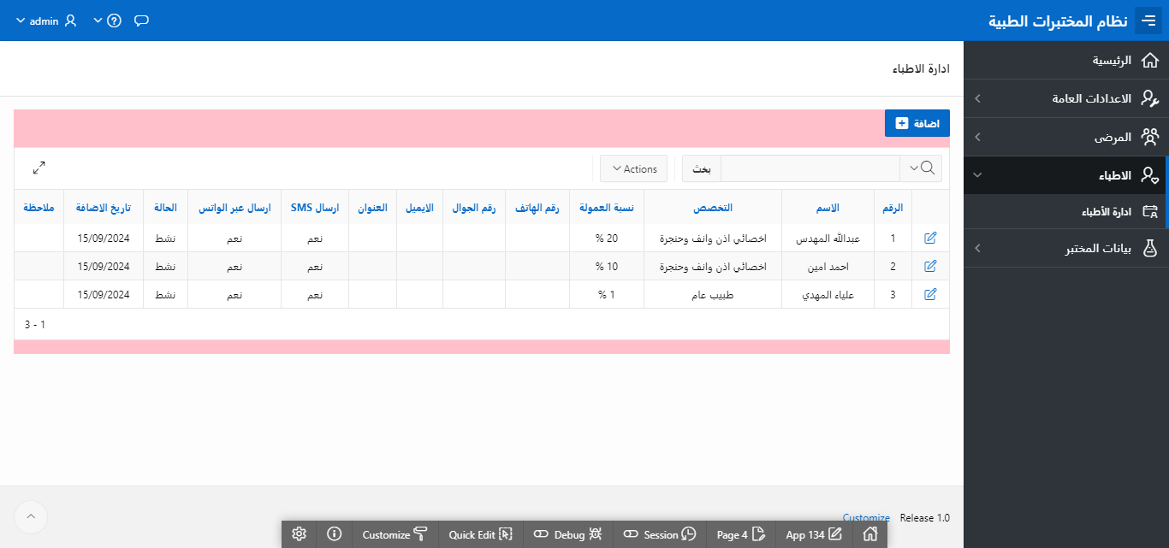The width and height of the screenshot is (1169, 548).
Task: Click the الحالة column header
Action: pos(165,208)
